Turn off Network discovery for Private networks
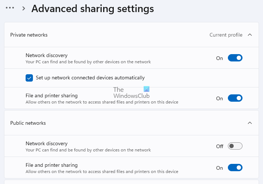The image size is (263, 184). [235, 58]
